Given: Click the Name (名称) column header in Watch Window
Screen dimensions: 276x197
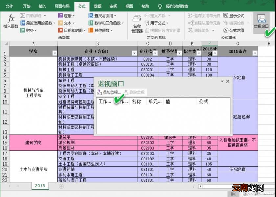Looking at the screenshot, I should (138, 102).
